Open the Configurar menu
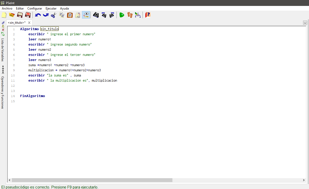This screenshot has height=189, width=309. click(x=35, y=8)
